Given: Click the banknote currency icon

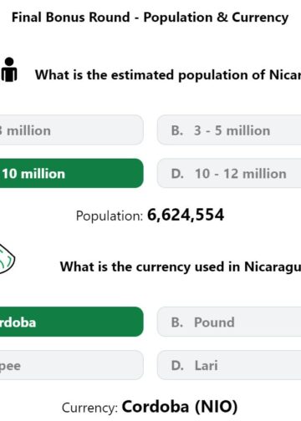Looking at the screenshot, I should (7, 259).
